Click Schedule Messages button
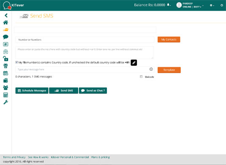This screenshot has height=165, width=226. (x=32, y=91)
